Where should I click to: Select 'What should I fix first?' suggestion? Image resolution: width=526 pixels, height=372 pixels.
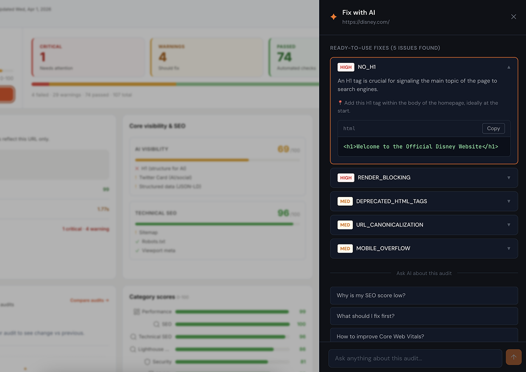point(424,316)
